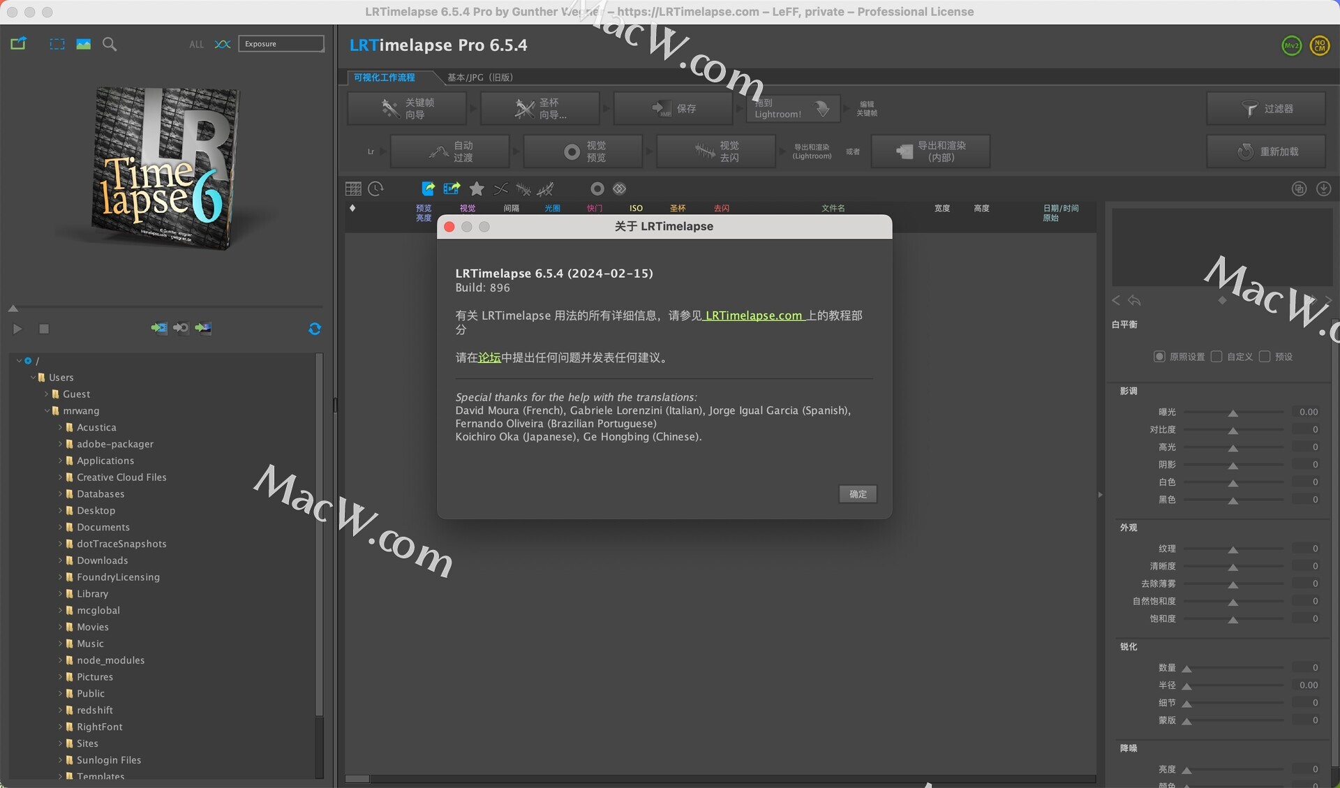Click the 重新加载 reload button
Screen dimensions: 1340x788
tap(1266, 151)
